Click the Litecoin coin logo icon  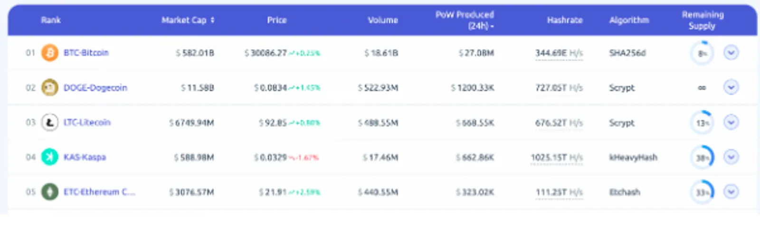point(50,122)
